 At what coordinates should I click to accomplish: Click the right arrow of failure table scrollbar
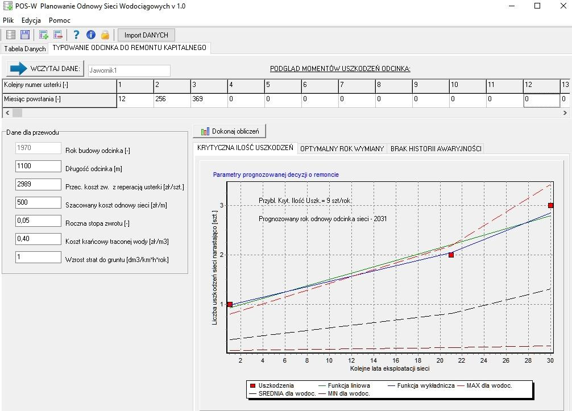tap(565, 113)
